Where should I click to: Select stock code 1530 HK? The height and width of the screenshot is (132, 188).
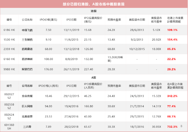(x=9, y=40)
